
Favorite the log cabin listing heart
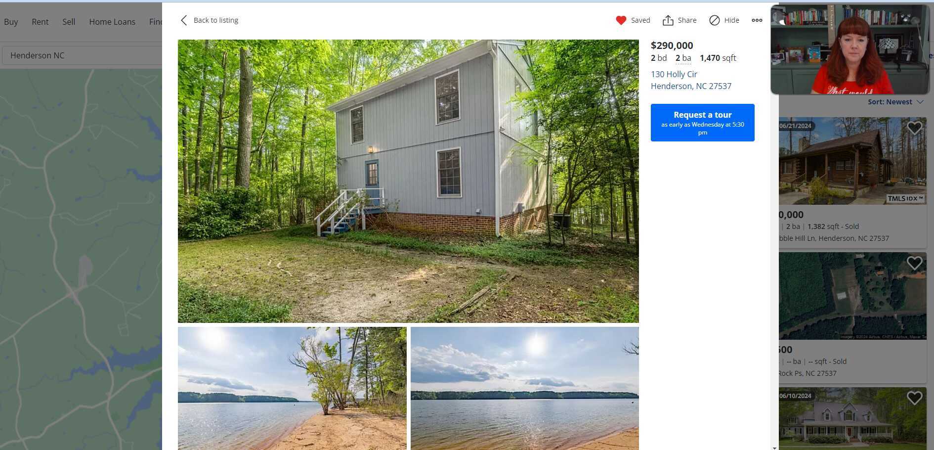point(915,128)
